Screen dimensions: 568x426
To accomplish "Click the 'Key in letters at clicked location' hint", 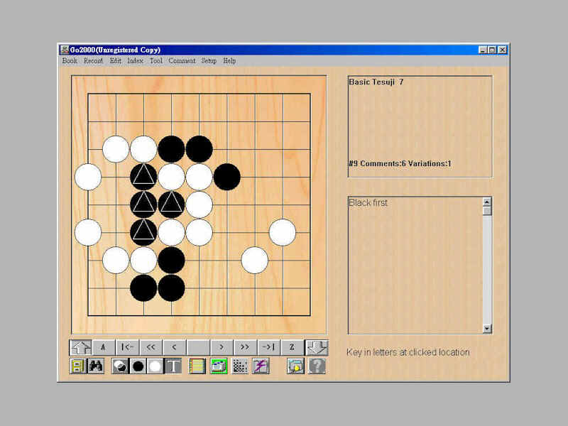I will point(408,352).
